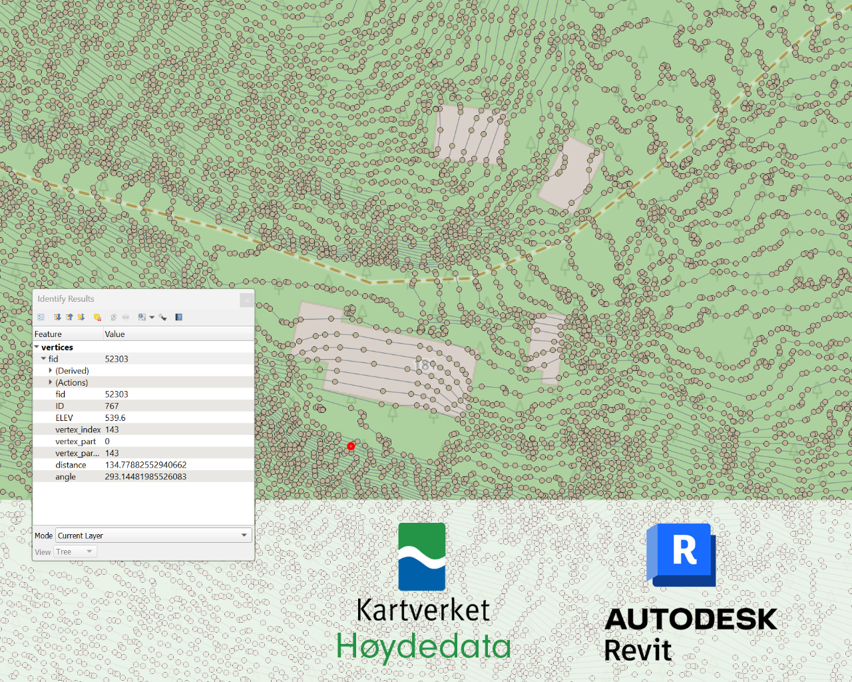The image size is (852, 682).
Task: Select the vertex_par... row with value 143
Action: pos(143,453)
